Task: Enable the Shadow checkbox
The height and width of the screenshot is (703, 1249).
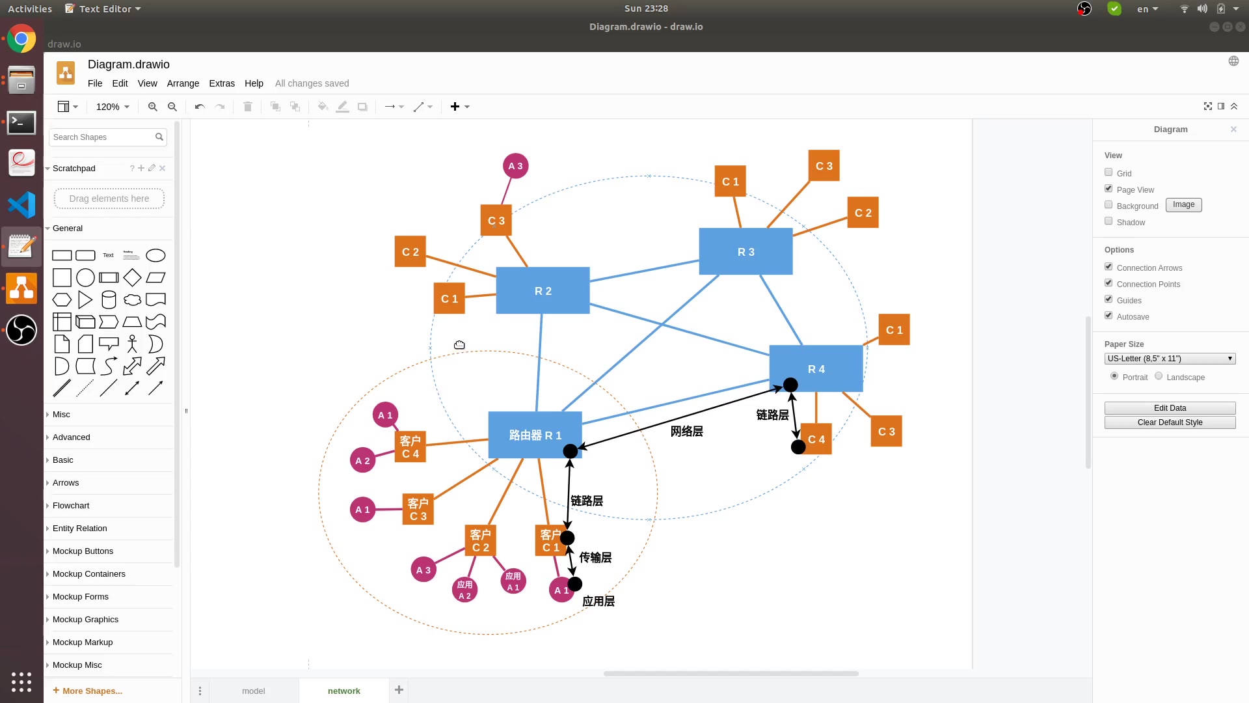Action: click(1108, 221)
